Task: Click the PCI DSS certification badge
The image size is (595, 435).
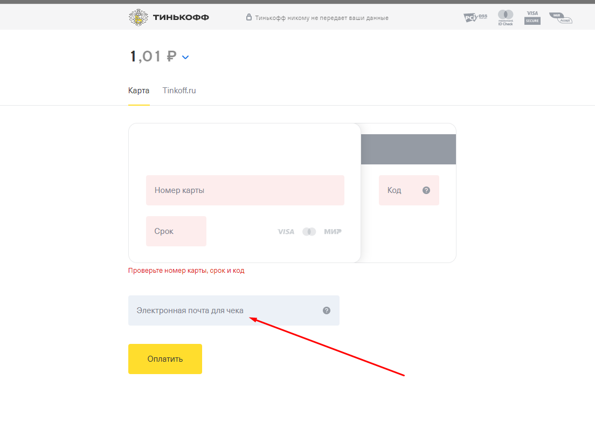Action: (x=475, y=18)
